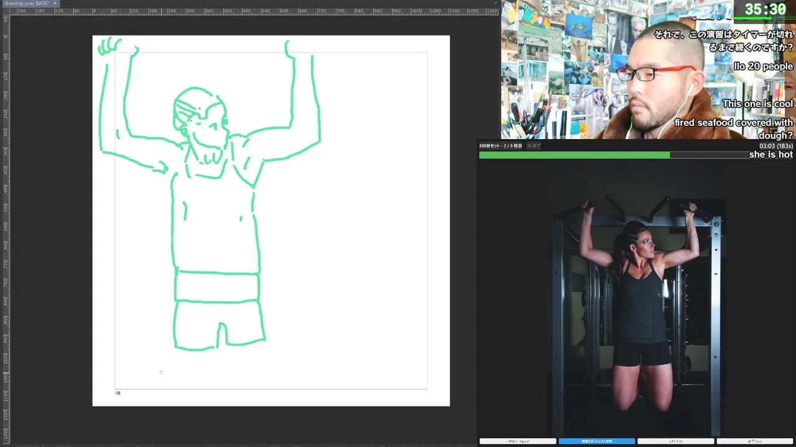Click the webcam video feed
796x447 pixels.
648,70
